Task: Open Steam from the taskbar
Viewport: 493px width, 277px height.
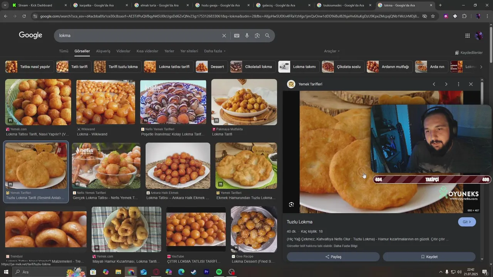Action: (x=193, y=272)
